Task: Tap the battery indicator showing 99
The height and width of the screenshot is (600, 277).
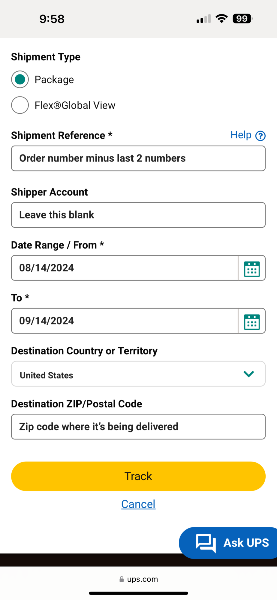Action: click(x=242, y=19)
